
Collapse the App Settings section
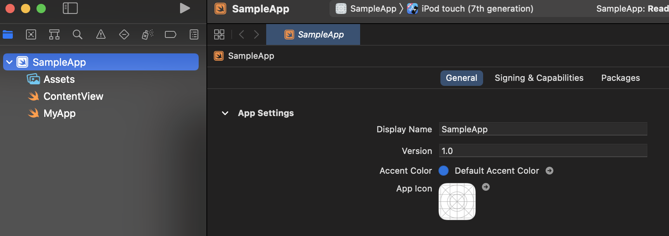(x=225, y=113)
